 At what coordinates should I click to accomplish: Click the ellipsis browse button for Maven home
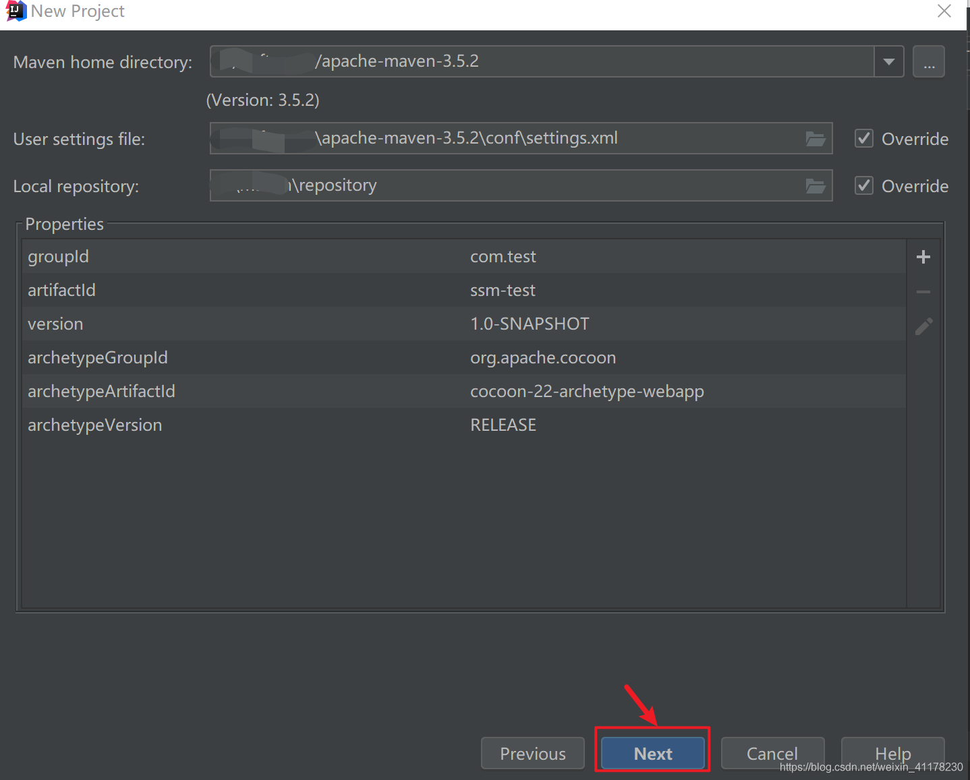coord(929,61)
